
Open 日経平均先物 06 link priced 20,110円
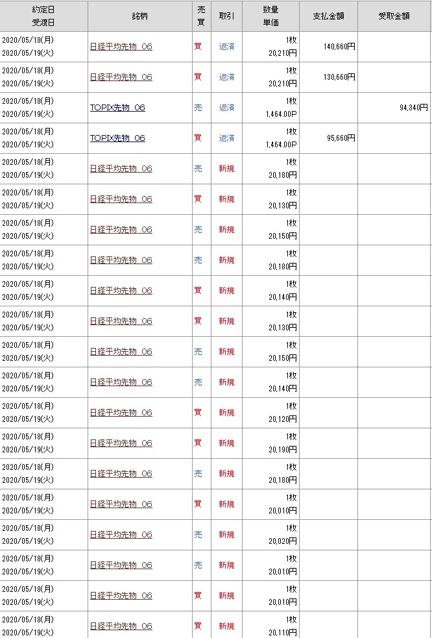[x=121, y=626]
